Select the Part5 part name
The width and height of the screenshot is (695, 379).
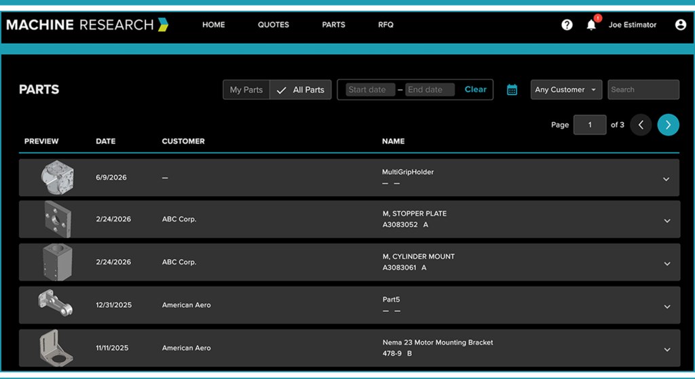coord(391,299)
